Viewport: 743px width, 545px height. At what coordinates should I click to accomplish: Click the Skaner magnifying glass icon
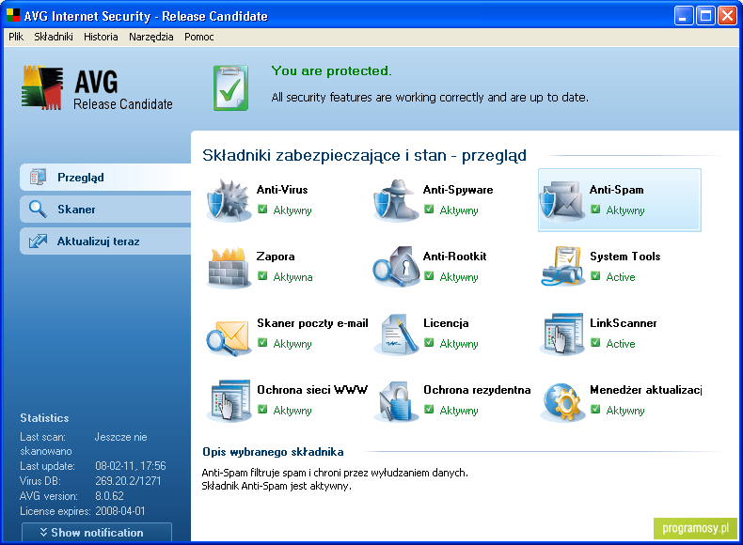(x=38, y=209)
